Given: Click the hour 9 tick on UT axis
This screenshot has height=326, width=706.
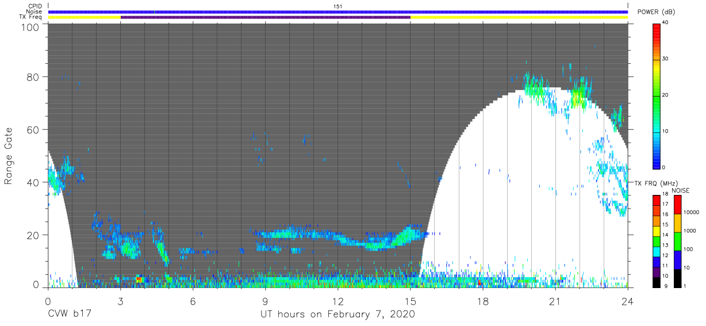Looking at the screenshot, I should point(266,301).
